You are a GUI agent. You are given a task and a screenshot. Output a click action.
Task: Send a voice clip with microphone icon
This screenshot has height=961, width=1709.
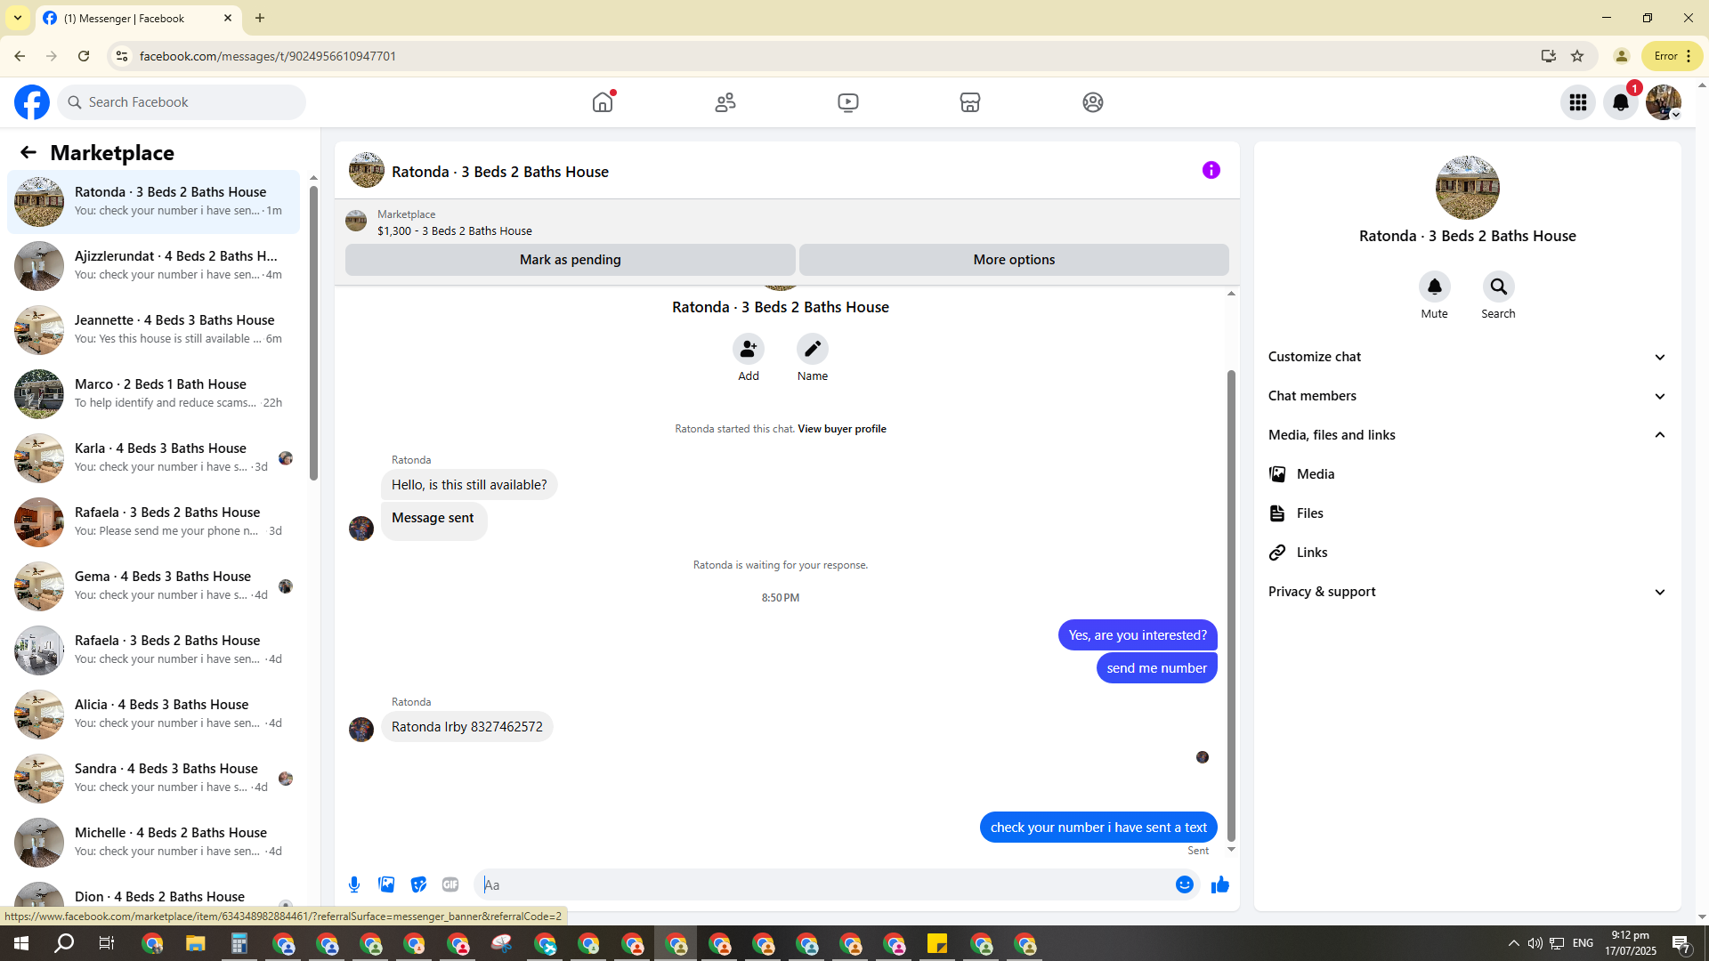tap(354, 884)
